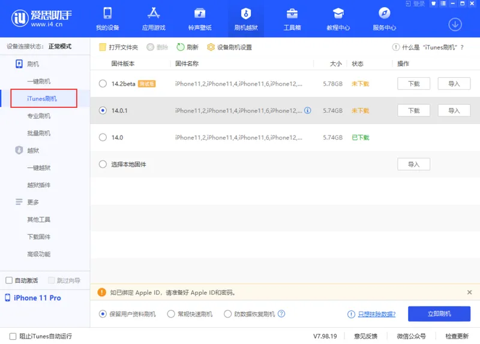Open 高级功能 in the sidebar
480x344 pixels.
(39, 254)
